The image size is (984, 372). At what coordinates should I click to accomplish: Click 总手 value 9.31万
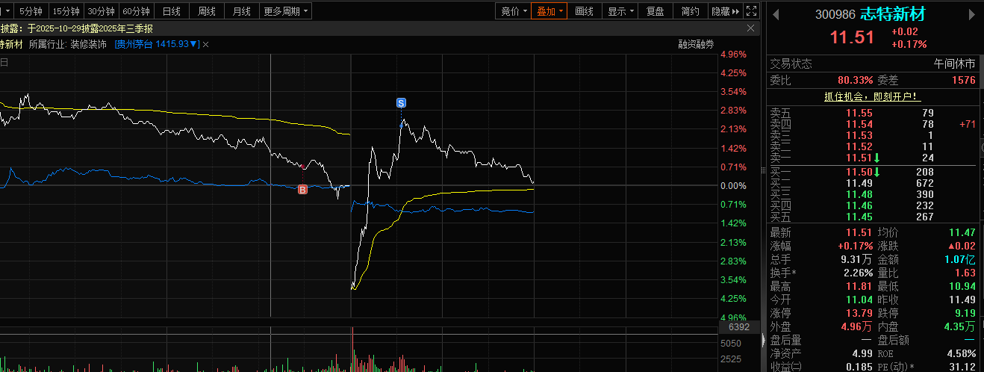click(x=856, y=259)
